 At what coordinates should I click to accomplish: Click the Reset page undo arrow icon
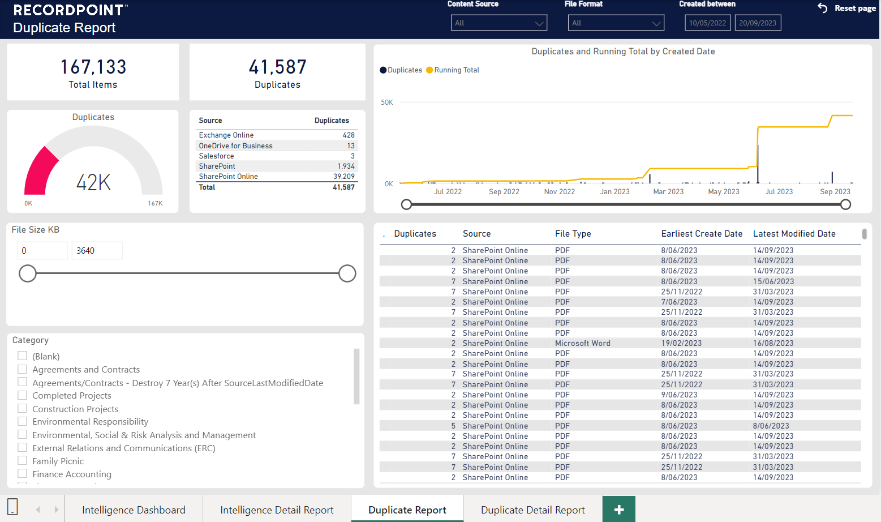pos(823,8)
